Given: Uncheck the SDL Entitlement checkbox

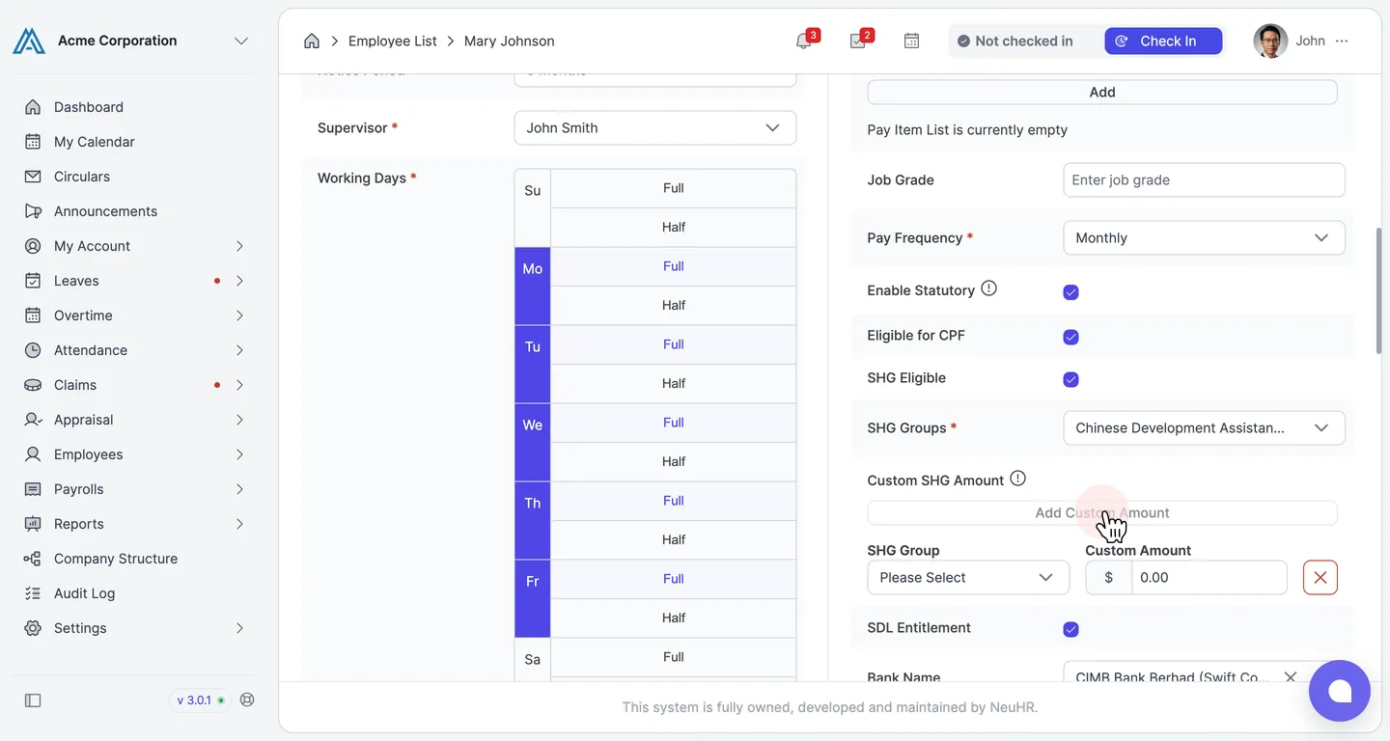Looking at the screenshot, I should pos(1070,629).
